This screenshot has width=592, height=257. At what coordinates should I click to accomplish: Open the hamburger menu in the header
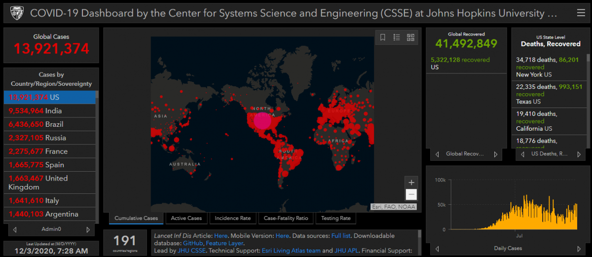[x=581, y=13]
